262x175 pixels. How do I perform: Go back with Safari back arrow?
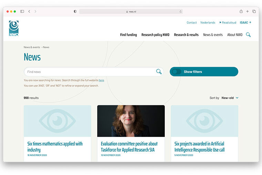[x=29, y=11]
